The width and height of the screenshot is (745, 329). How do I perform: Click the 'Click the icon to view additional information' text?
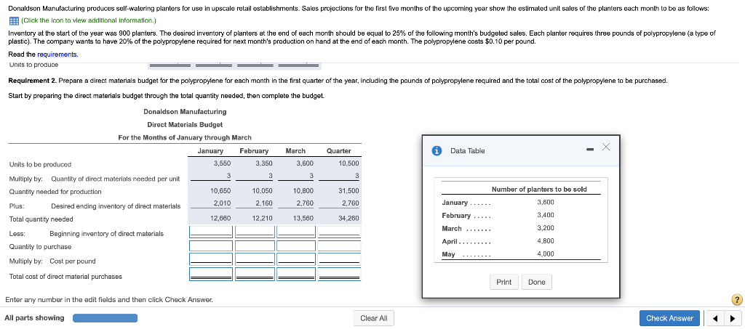[88, 21]
